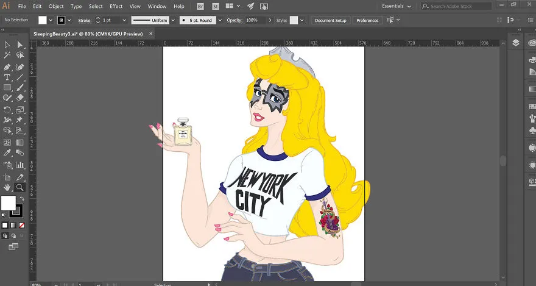Open the Effect menu
536x286 pixels.
coord(116,6)
